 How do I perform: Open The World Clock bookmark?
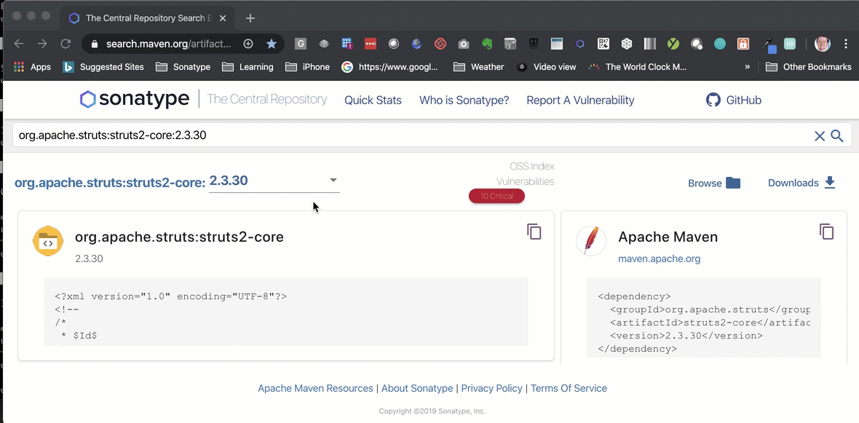(x=637, y=67)
